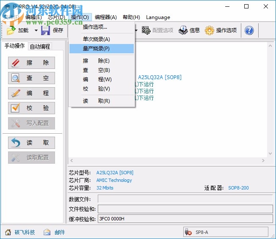Select 查空(B) menu entry
The width and height of the screenshot is (276, 239).
(102, 70)
